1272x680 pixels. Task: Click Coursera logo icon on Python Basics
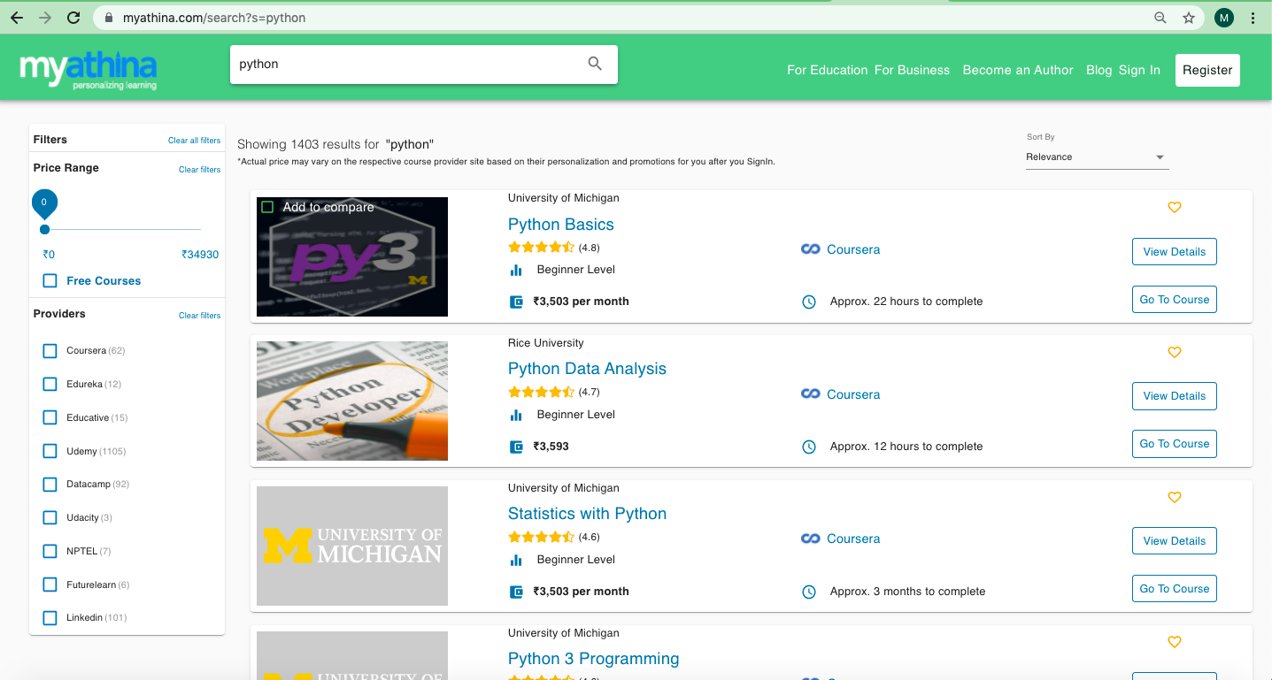pos(810,249)
